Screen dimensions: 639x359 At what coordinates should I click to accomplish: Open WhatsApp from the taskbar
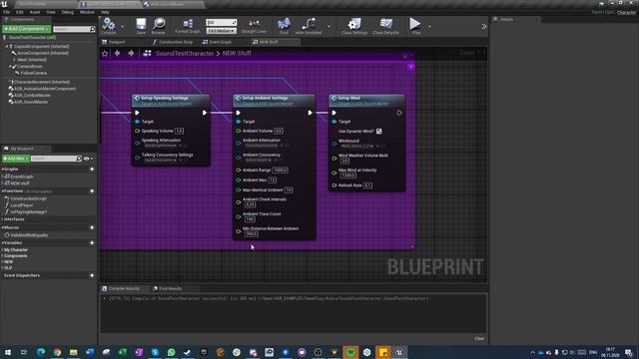point(171,352)
